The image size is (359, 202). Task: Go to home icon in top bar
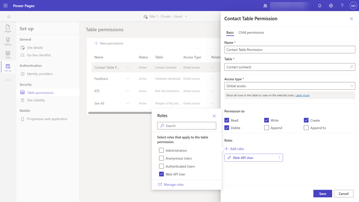[x=9, y=17]
